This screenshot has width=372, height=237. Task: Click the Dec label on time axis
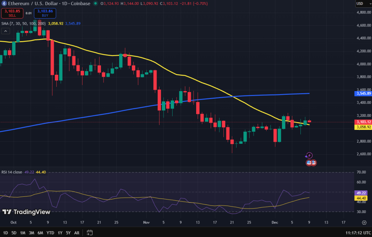[275, 222]
